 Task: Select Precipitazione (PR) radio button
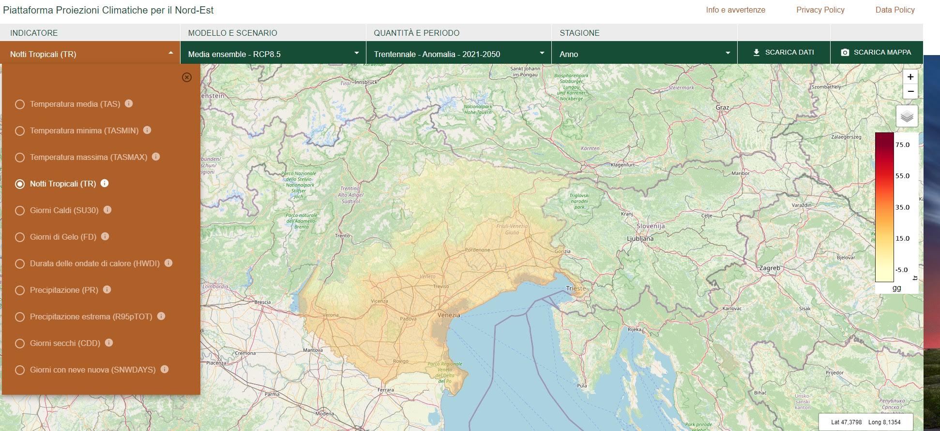pos(20,290)
